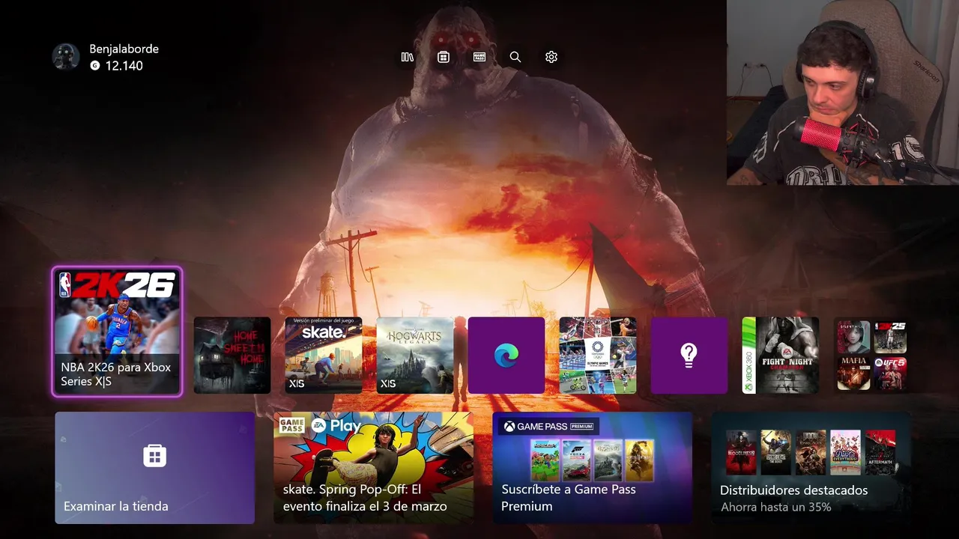
Task: Open the game group tile with Mafia and UFC 5
Action: click(872, 355)
